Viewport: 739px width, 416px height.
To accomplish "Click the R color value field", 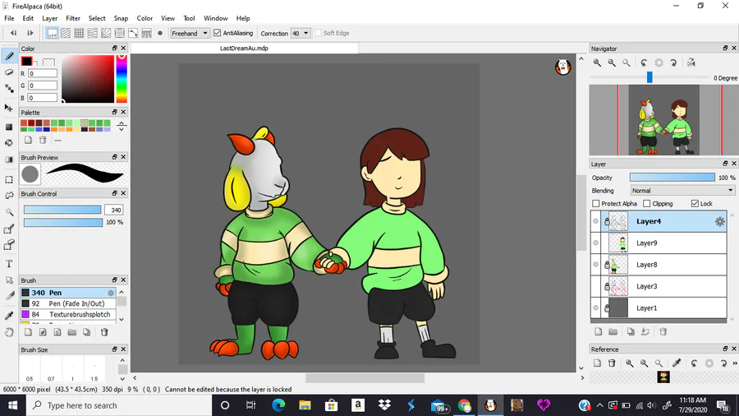I will tap(43, 73).
